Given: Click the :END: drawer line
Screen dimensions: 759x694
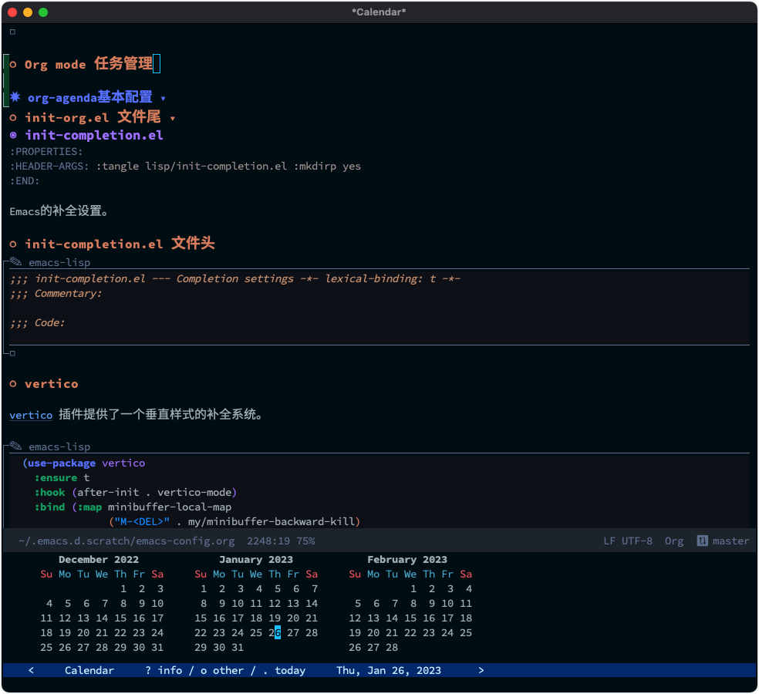Looking at the screenshot, I should point(24,181).
